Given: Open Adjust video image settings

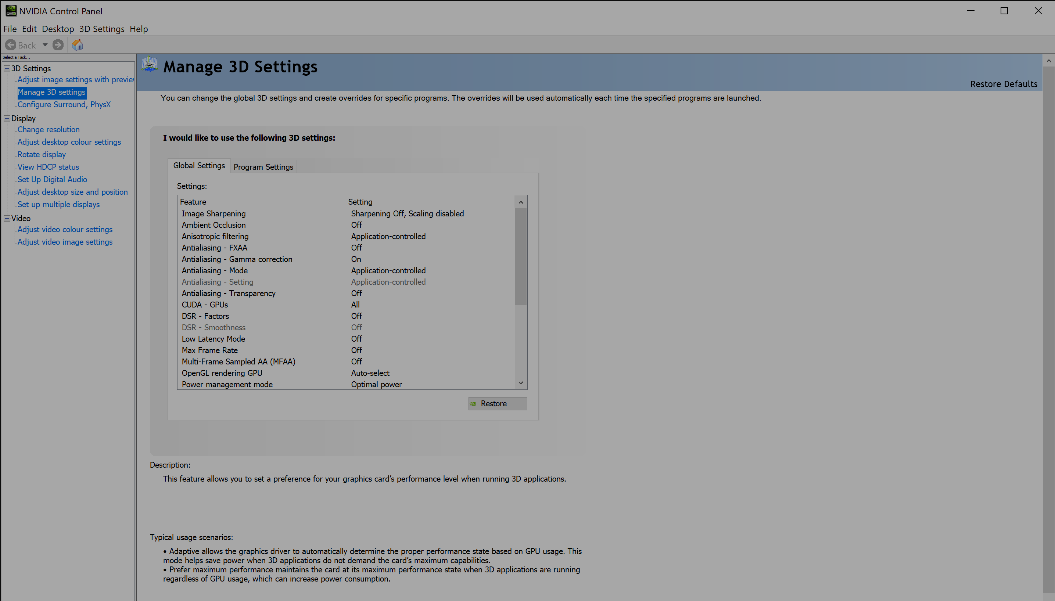Looking at the screenshot, I should pos(65,242).
